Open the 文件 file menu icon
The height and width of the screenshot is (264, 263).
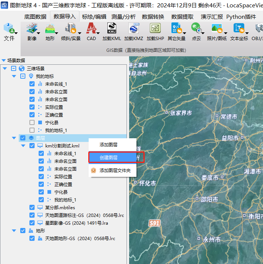coord(9,28)
